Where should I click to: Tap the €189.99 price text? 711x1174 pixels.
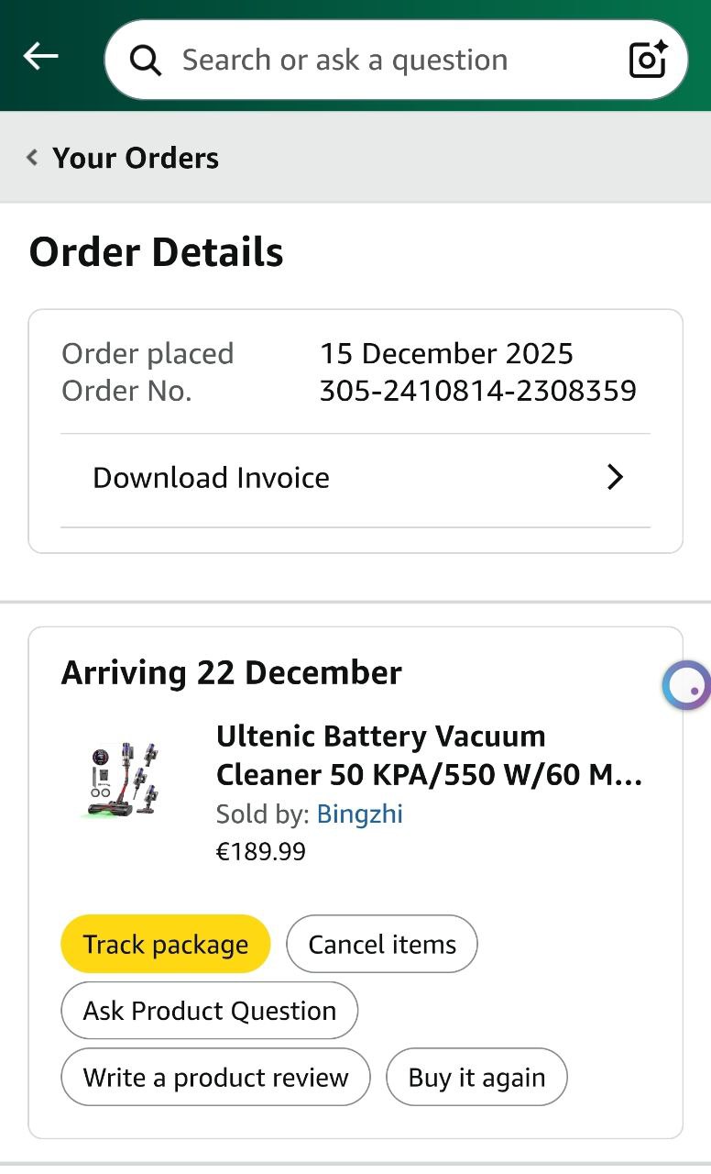pos(261,852)
